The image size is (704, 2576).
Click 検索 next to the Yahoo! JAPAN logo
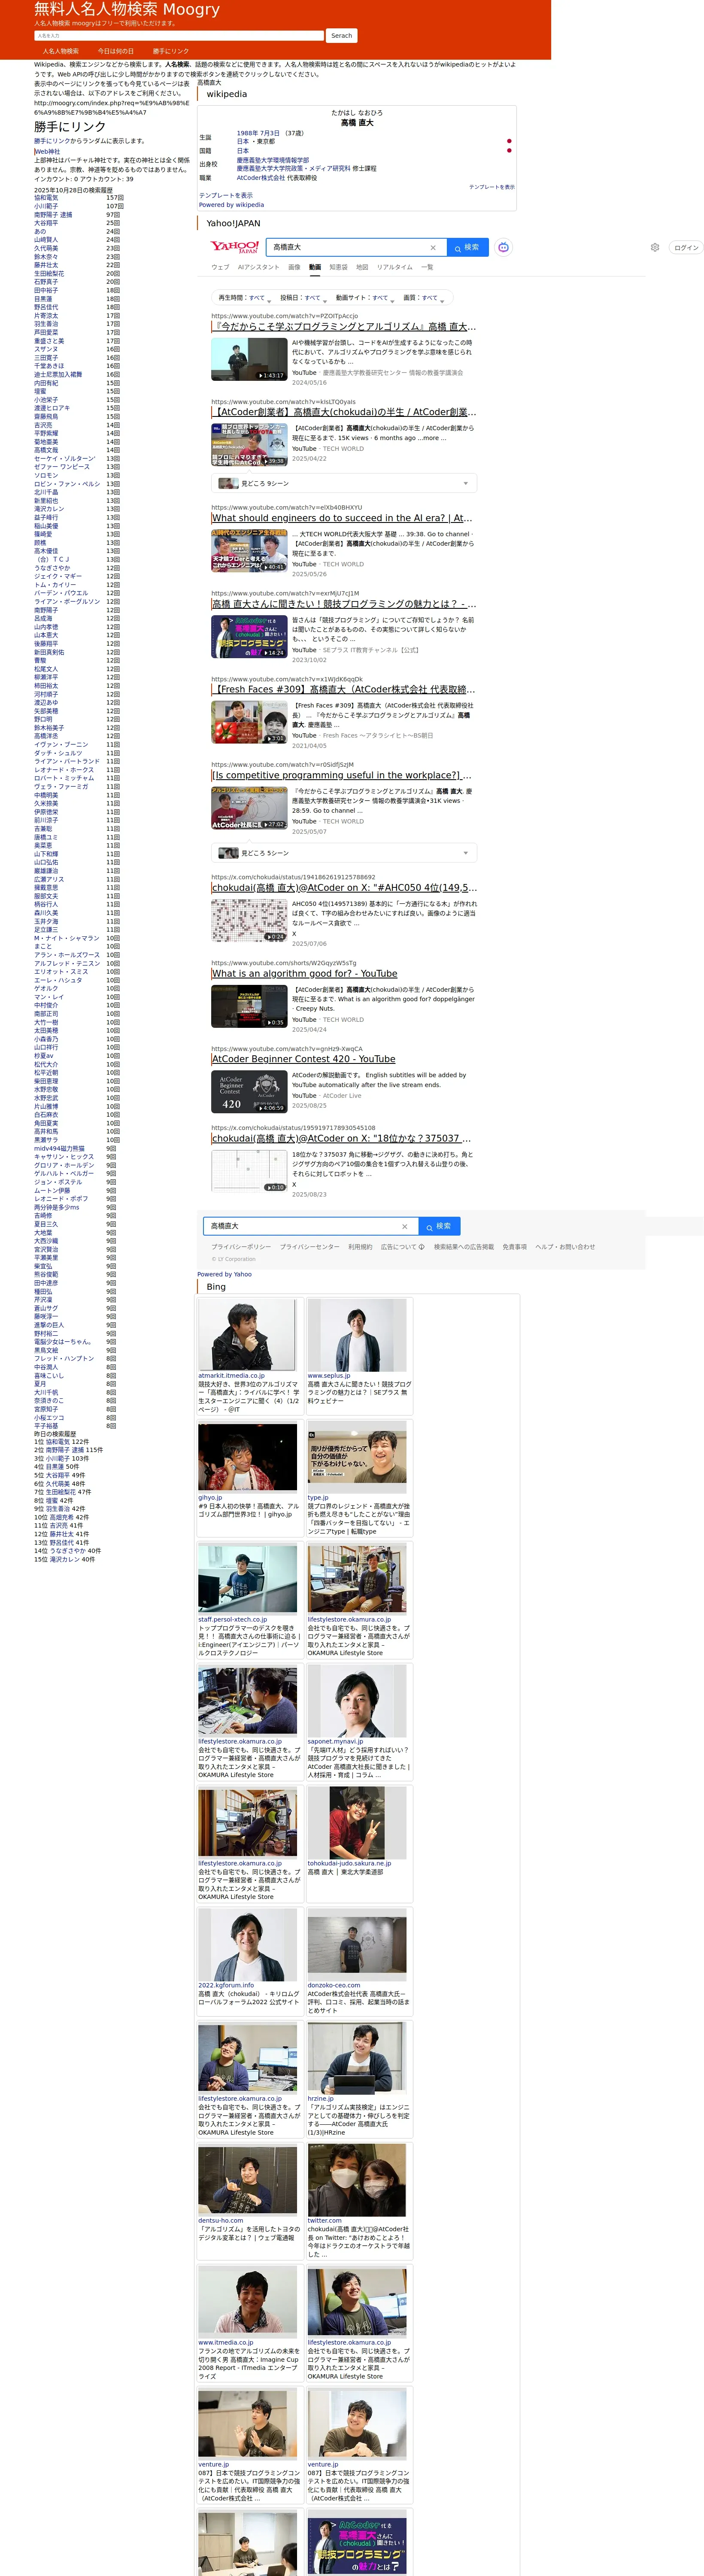tap(467, 247)
